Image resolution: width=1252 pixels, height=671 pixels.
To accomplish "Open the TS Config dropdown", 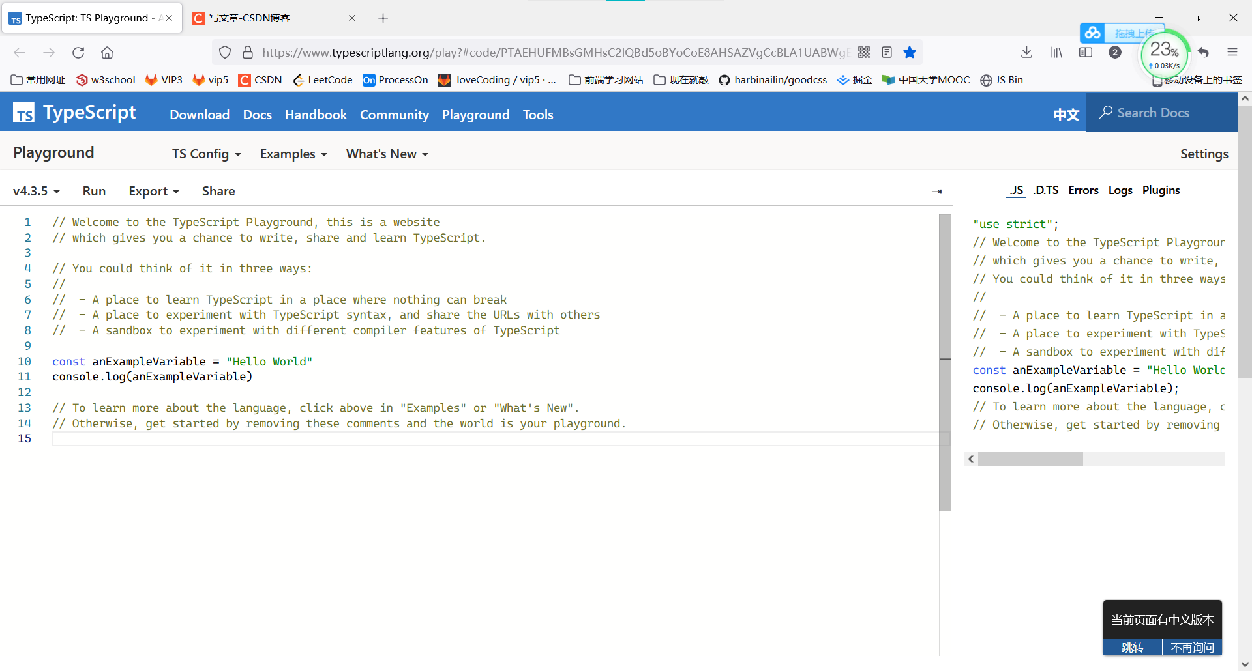I will click(206, 154).
